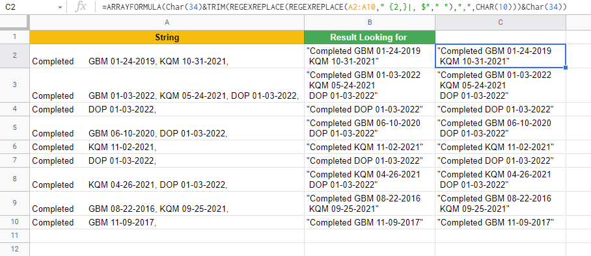Image resolution: width=591 pixels, height=256 pixels.
Task: Select cell B10 "Completed GBM 11-09-2017"
Action: 370,222
